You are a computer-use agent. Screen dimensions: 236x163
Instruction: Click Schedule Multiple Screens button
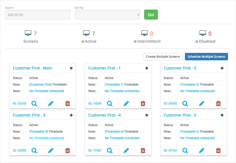click(206, 57)
